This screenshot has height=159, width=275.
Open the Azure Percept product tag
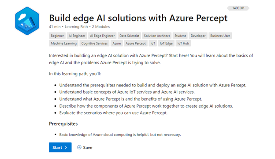[136, 43]
